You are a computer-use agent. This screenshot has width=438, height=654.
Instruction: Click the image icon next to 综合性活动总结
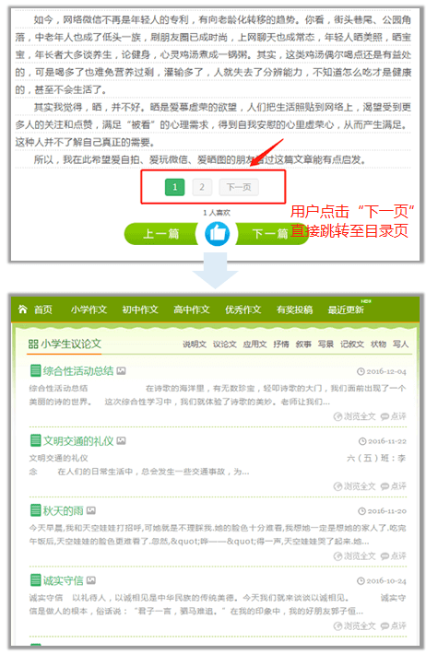(121, 370)
